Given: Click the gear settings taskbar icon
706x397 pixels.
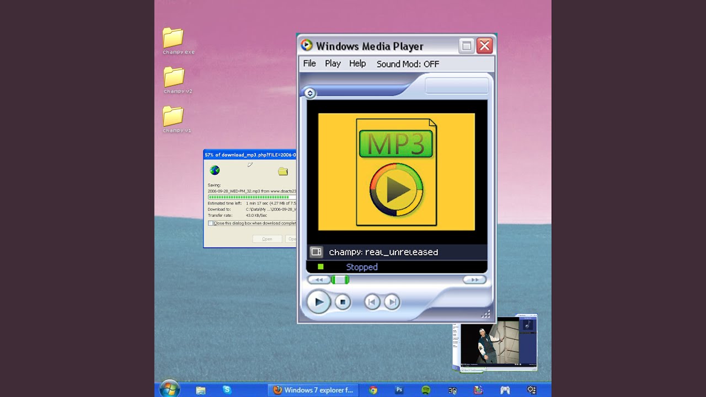Looking at the screenshot, I should [532, 390].
